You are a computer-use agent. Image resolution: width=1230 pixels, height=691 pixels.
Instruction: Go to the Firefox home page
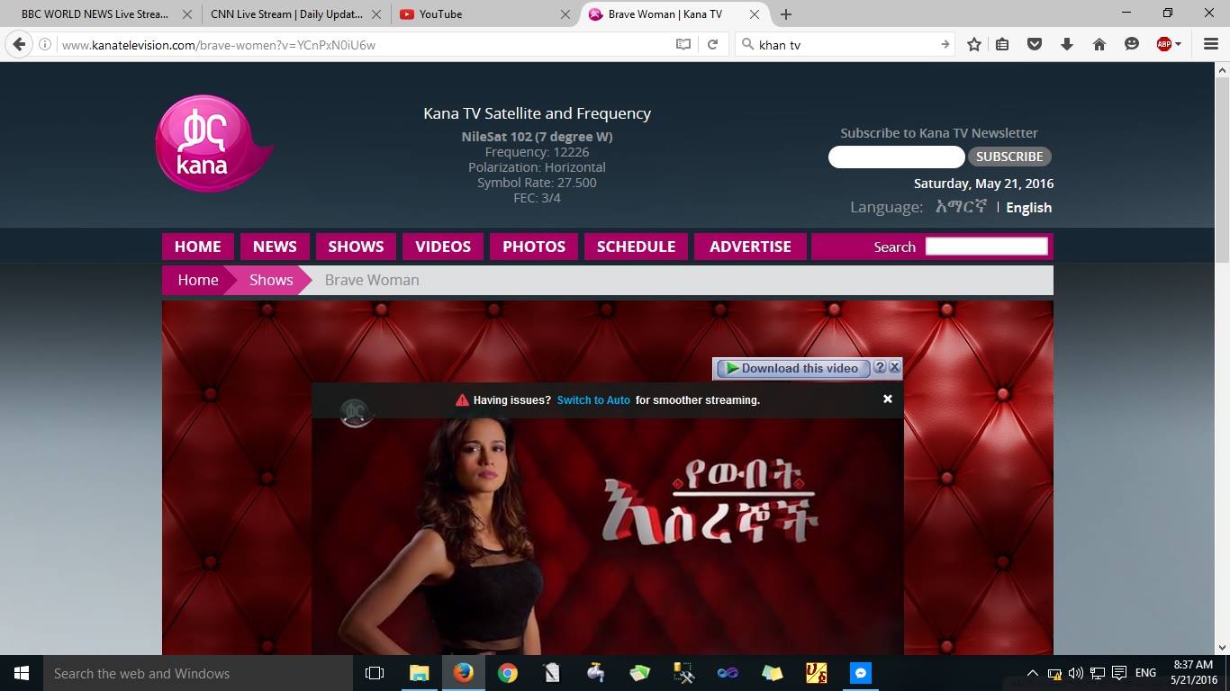tap(1099, 44)
